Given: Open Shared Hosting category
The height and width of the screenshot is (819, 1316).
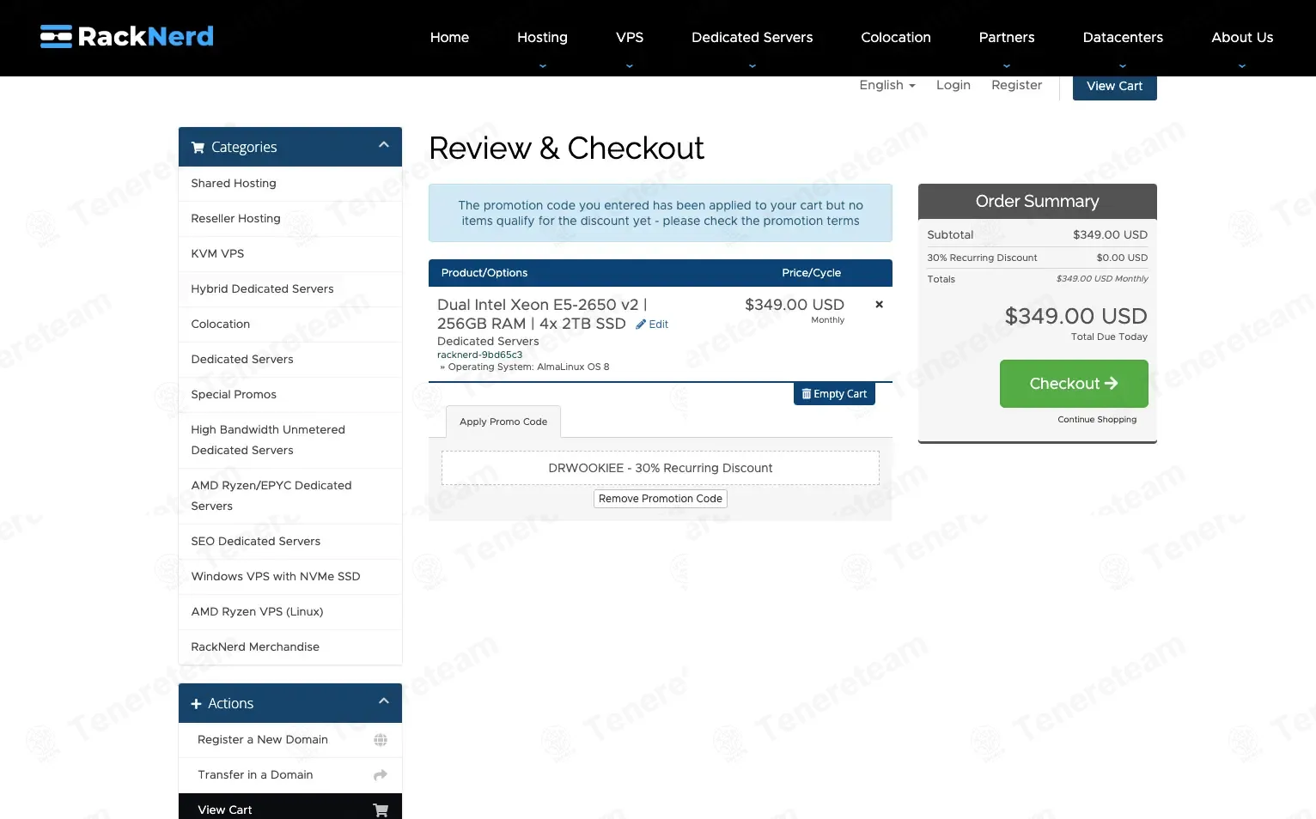Looking at the screenshot, I should pos(290,184).
